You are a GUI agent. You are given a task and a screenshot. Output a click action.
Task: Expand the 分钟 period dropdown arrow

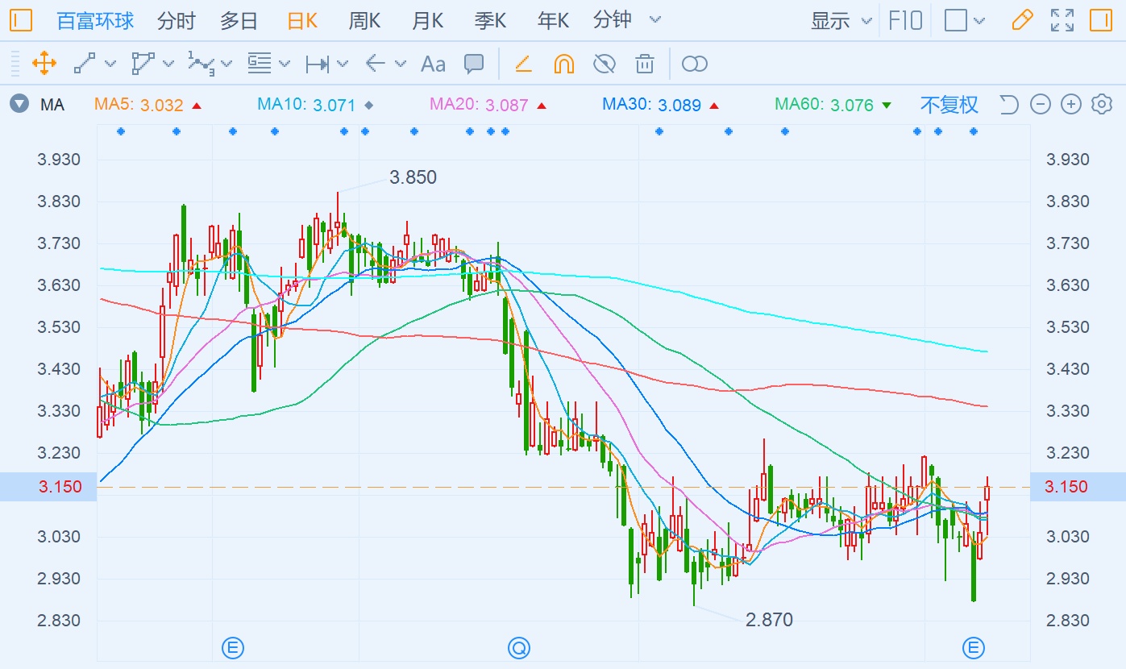click(655, 20)
